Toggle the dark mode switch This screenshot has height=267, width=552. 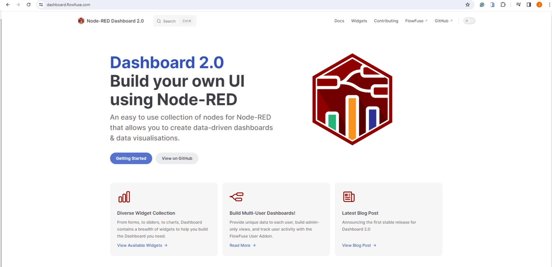[469, 21]
